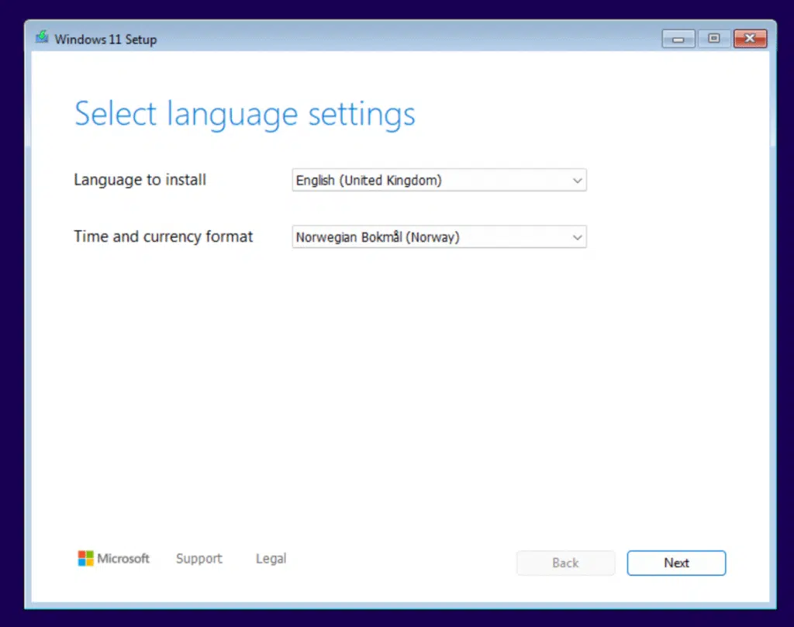Viewport: 794px width, 627px height.
Task: Click the Windows 11 Setup title bar icon
Action: (x=43, y=38)
